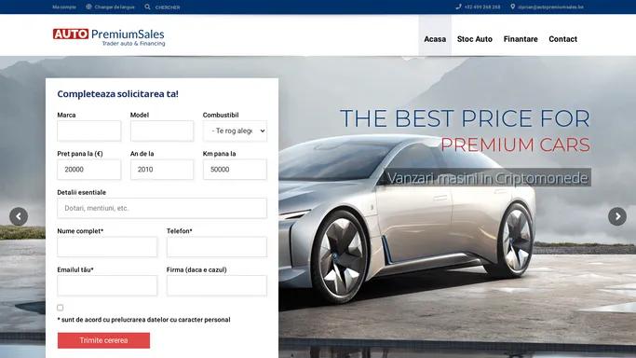Focus the Model input field

162,131
